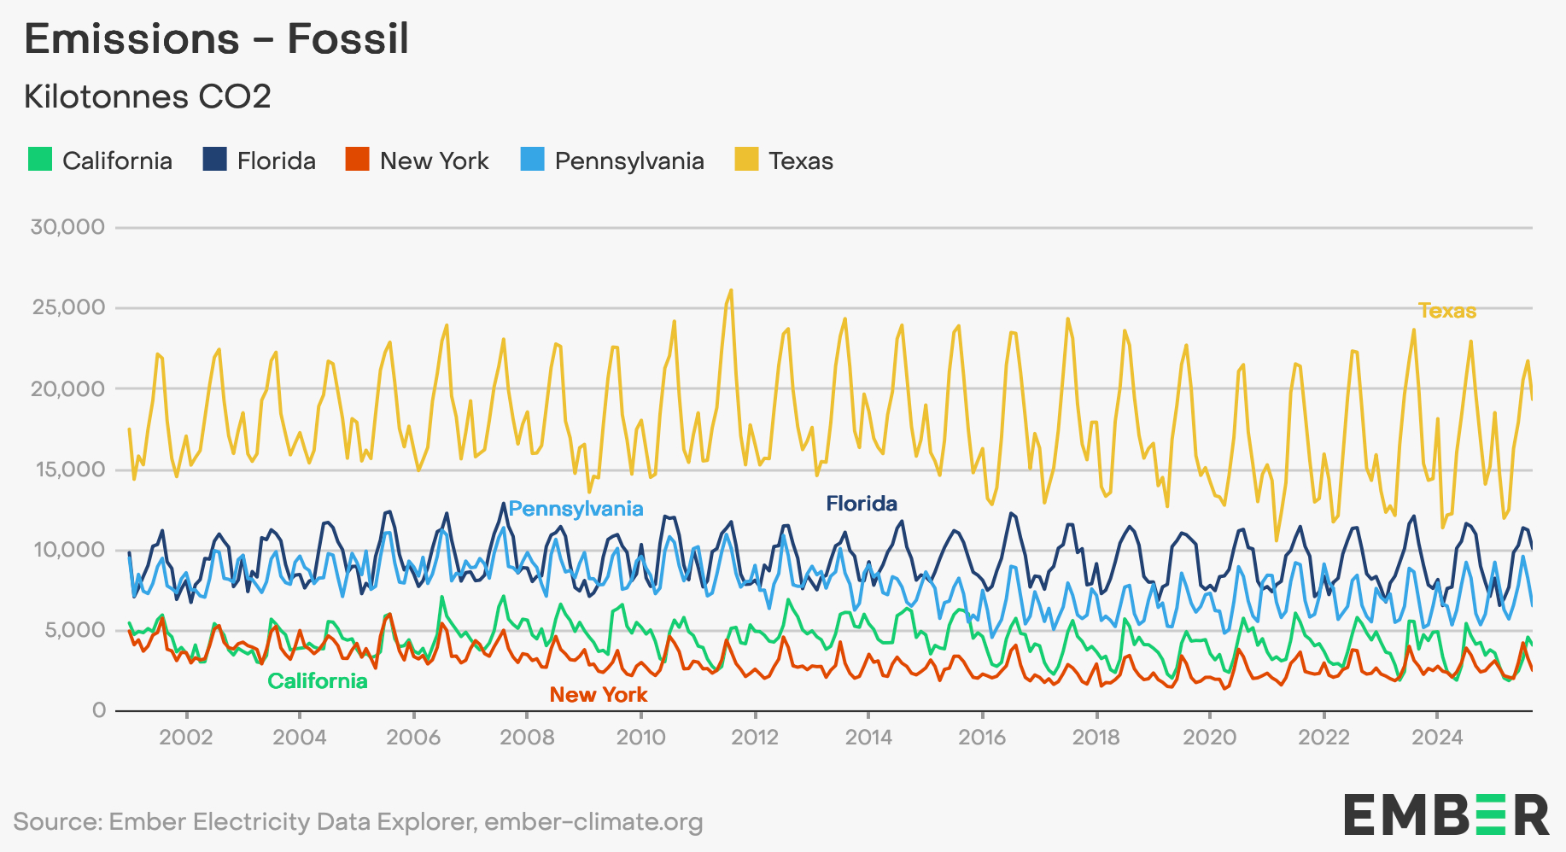This screenshot has height=852, width=1566.
Task: Click the New York orange legend swatch
Action: pyautogui.click(x=357, y=160)
